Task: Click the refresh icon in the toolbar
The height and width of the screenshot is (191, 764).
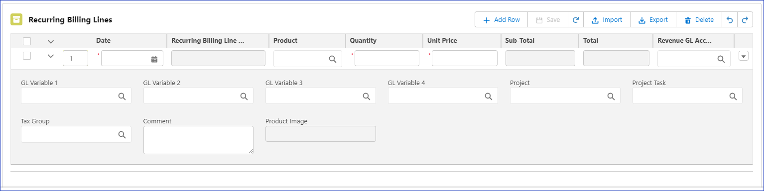Action: 576,20
